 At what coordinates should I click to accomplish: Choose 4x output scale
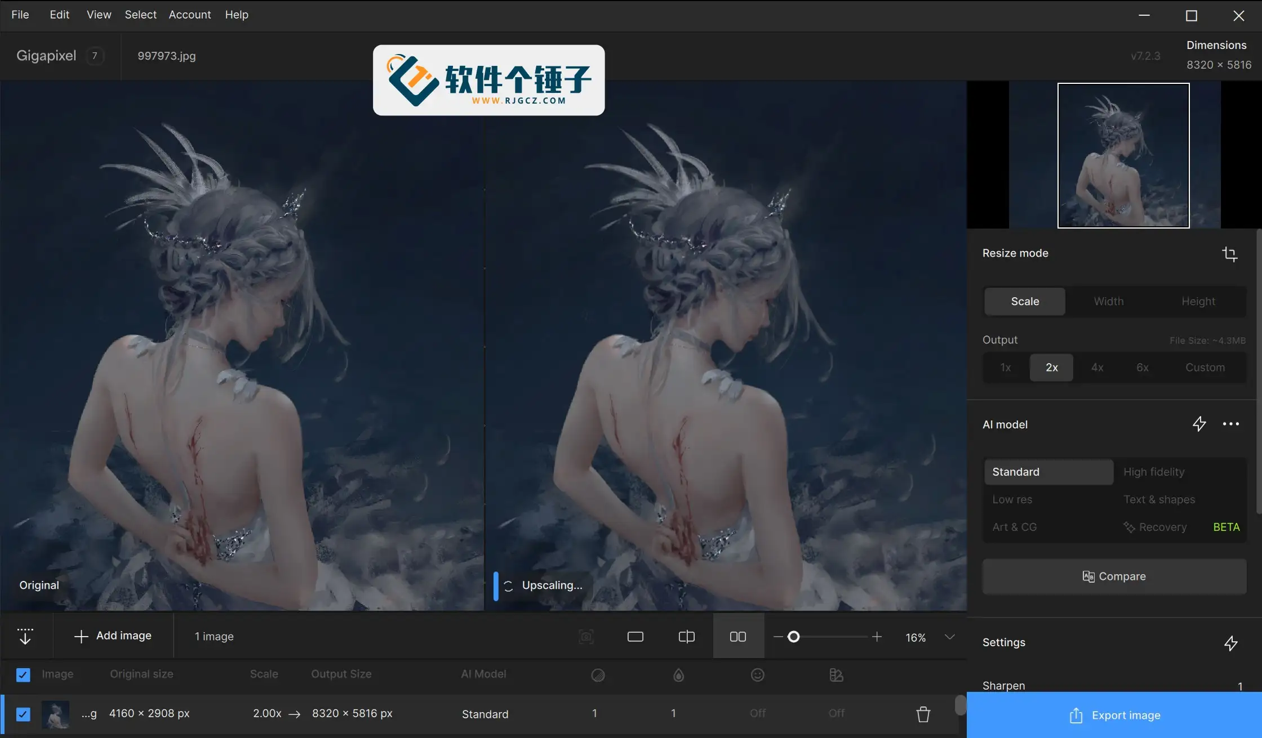[1097, 368]
